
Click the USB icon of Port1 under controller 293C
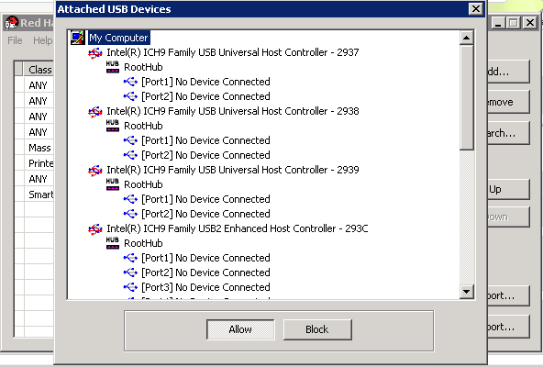click(130, 258)
